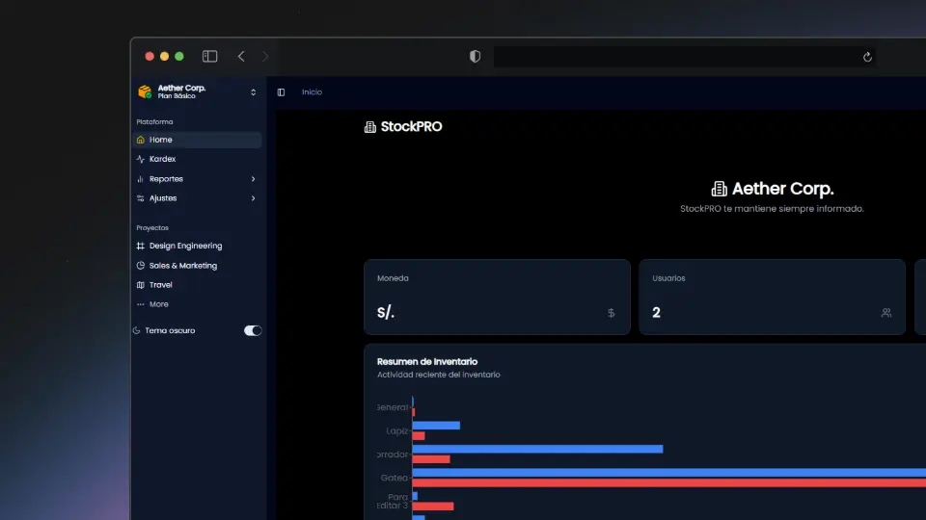Click the More ellipsis icon
The width and height of the screenshot is (926, 520).
pos(141,304)
